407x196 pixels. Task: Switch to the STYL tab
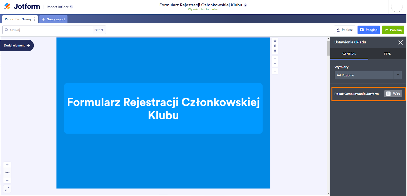[x=387, y=54]
